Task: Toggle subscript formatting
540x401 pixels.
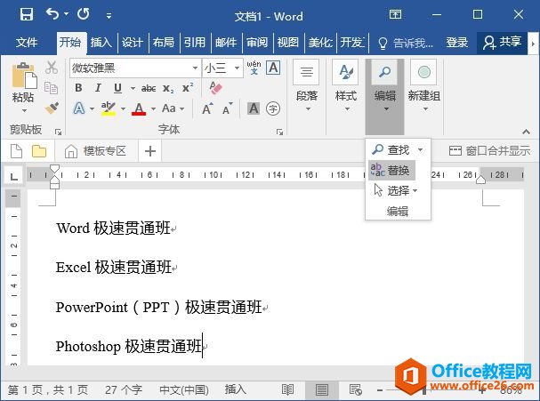Action: pyautogui.click(x=168, y=88)
